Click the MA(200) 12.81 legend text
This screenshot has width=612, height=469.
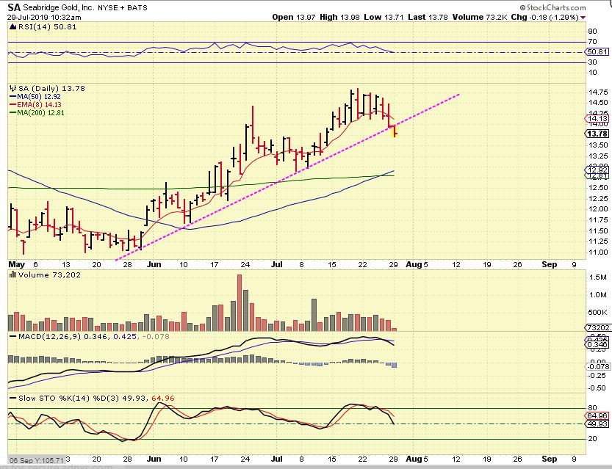pos(40,113)
